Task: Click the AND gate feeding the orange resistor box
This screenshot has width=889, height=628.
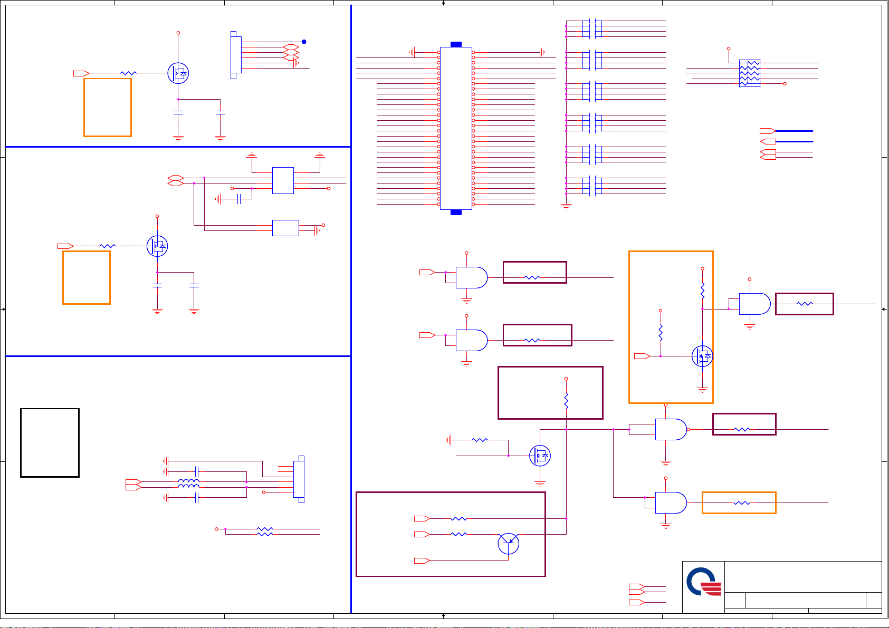Action: pyautogui.click(x=671, y=503)
